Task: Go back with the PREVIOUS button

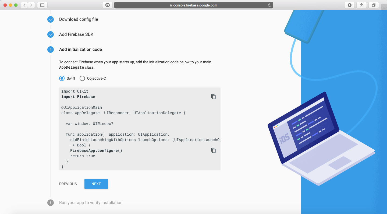Action: [68, 184]
